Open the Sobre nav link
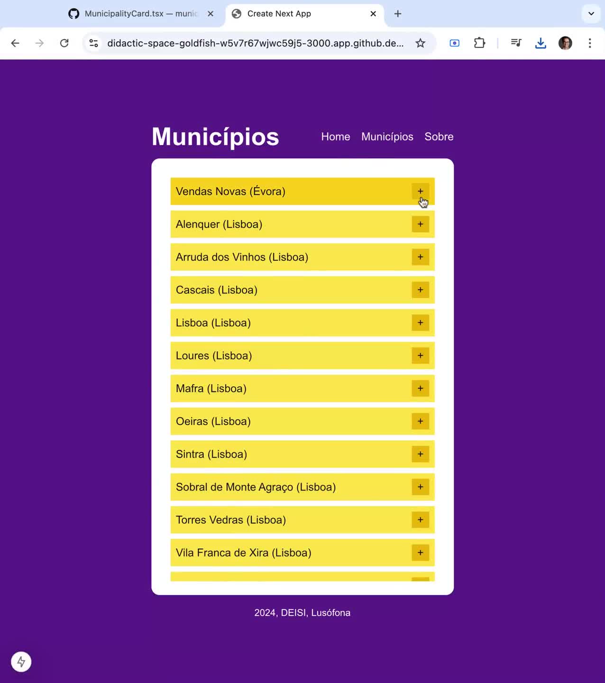This screenshot has width=605, height=683. point(439,137)
